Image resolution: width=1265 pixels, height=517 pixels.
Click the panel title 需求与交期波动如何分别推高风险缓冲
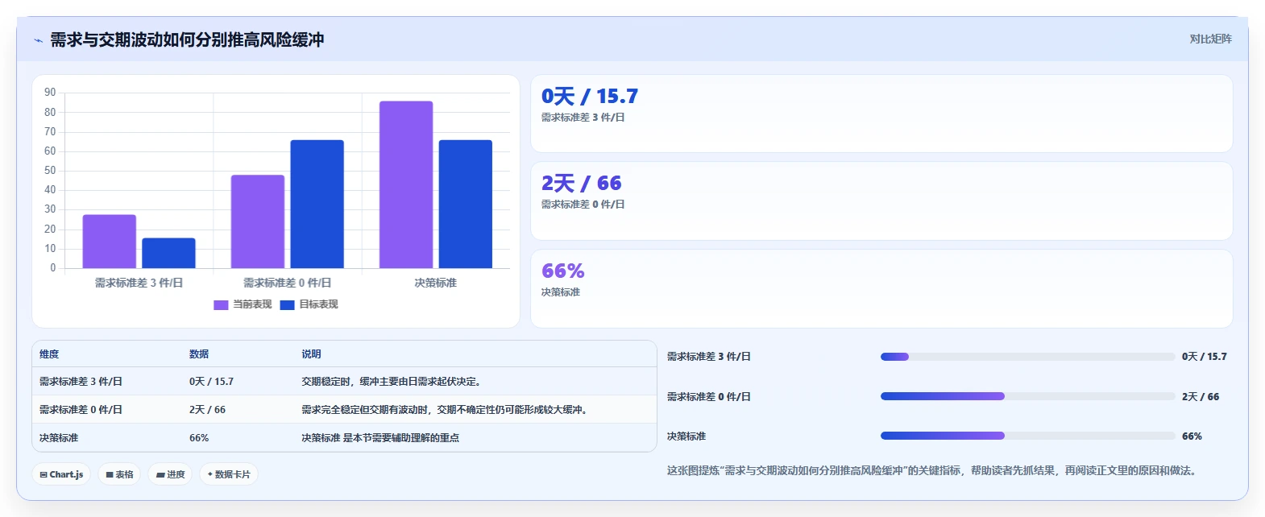(187, 39)
